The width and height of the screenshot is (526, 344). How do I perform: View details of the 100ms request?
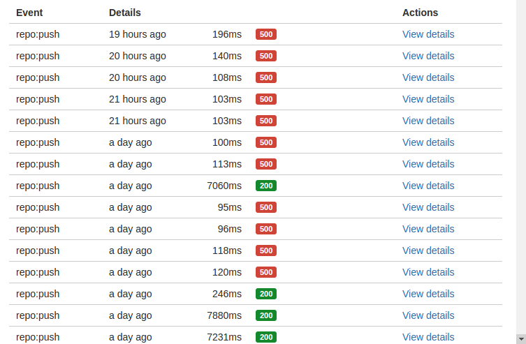(428, 142)
